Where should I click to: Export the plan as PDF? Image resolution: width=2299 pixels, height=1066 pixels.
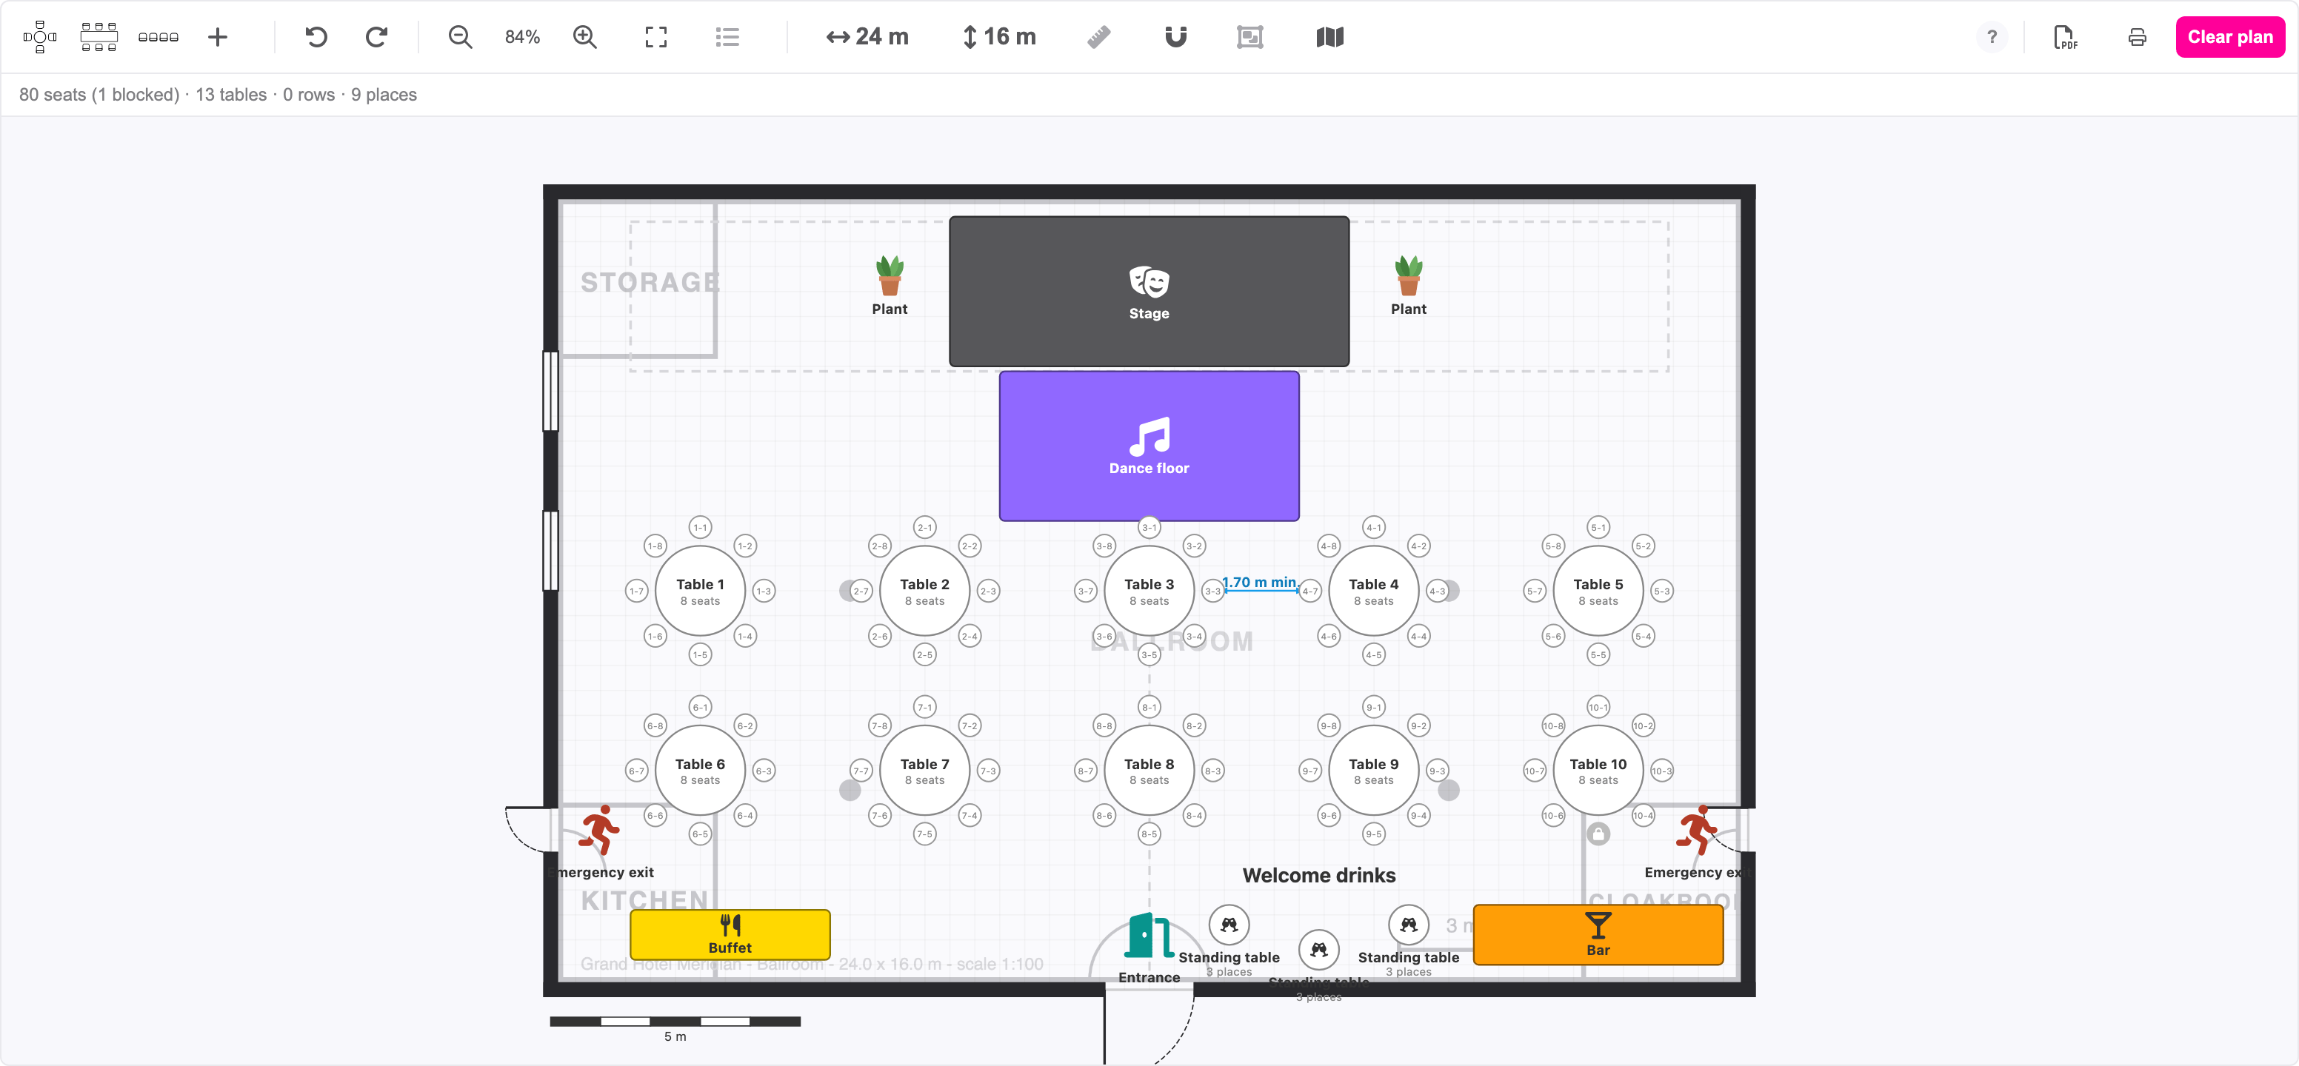click(2065, 36)
